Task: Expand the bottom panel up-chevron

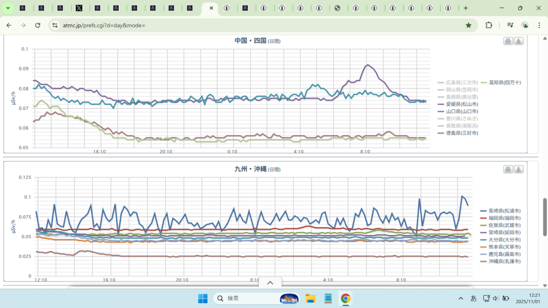Action: (x=270, y=283)
